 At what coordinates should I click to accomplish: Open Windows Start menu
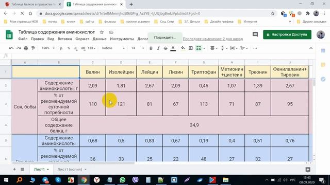6,180
